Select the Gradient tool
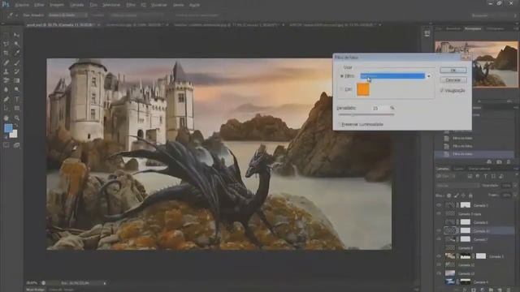This screenshot has height=292, width=520. [x=16, y=80]
